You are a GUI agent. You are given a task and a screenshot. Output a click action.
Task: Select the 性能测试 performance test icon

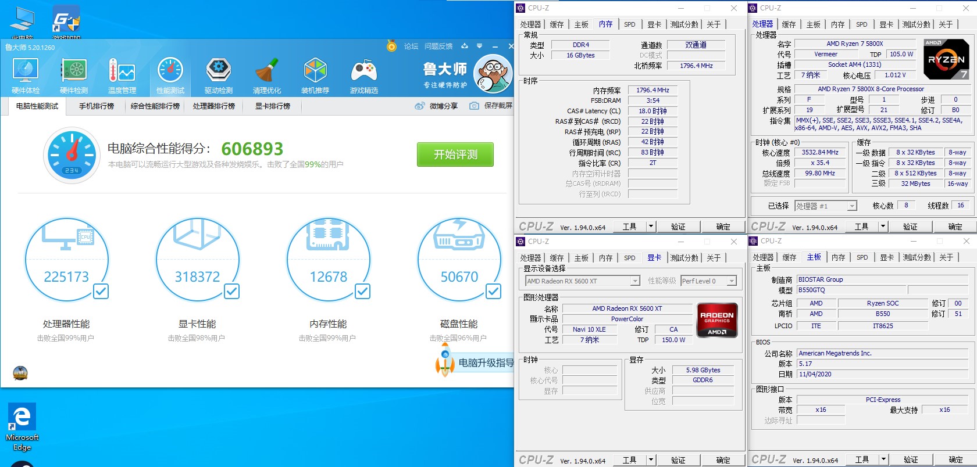click(x=170, y=71)
